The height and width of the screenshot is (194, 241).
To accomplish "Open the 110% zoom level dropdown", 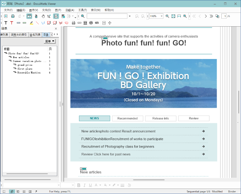I will 161,16.
